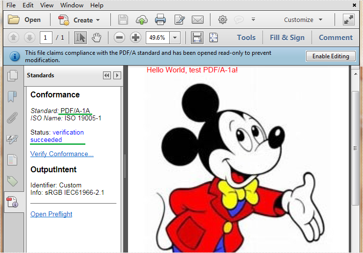Viewport: 363px width, 253px height.
Task: Click the upload to cloud icon
Action: pos(141,20)
